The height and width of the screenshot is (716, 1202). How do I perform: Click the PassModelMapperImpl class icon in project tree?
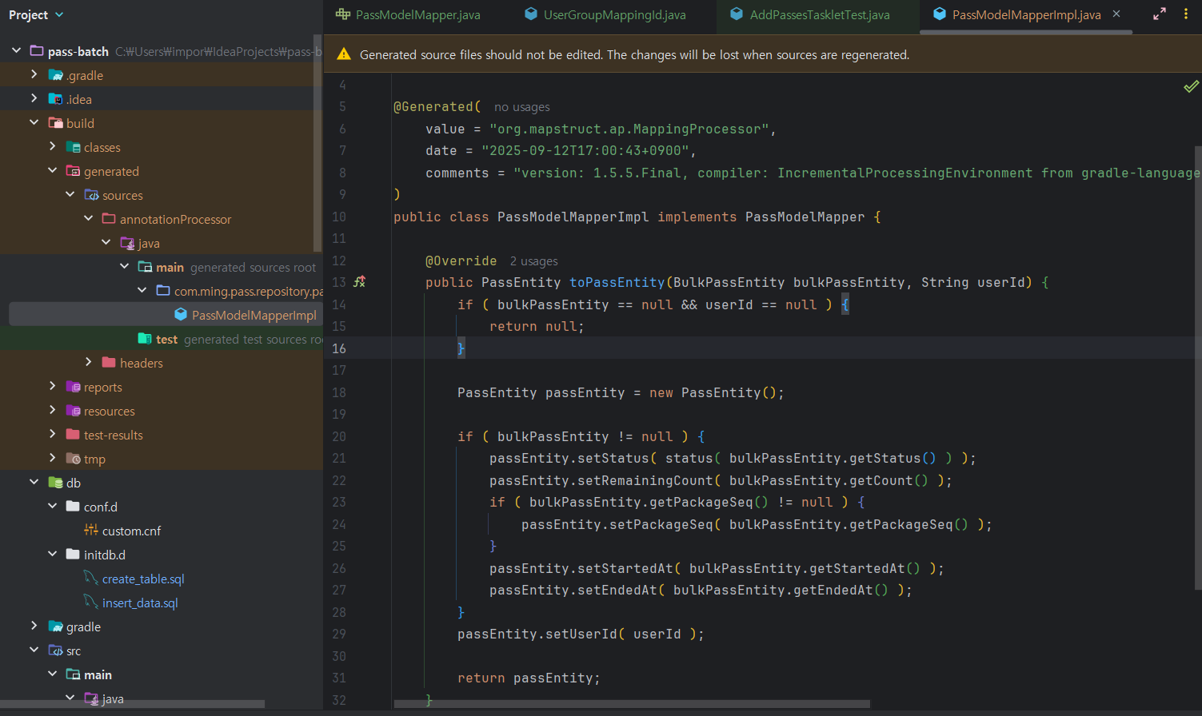coord(181,315)
